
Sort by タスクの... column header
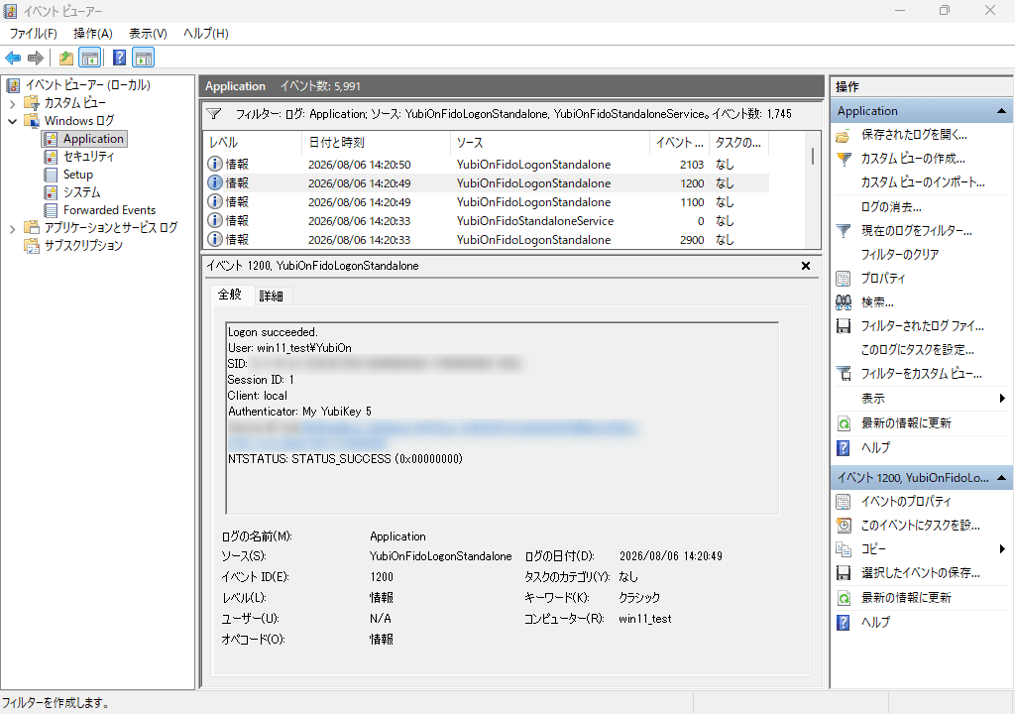pos(738,143)
